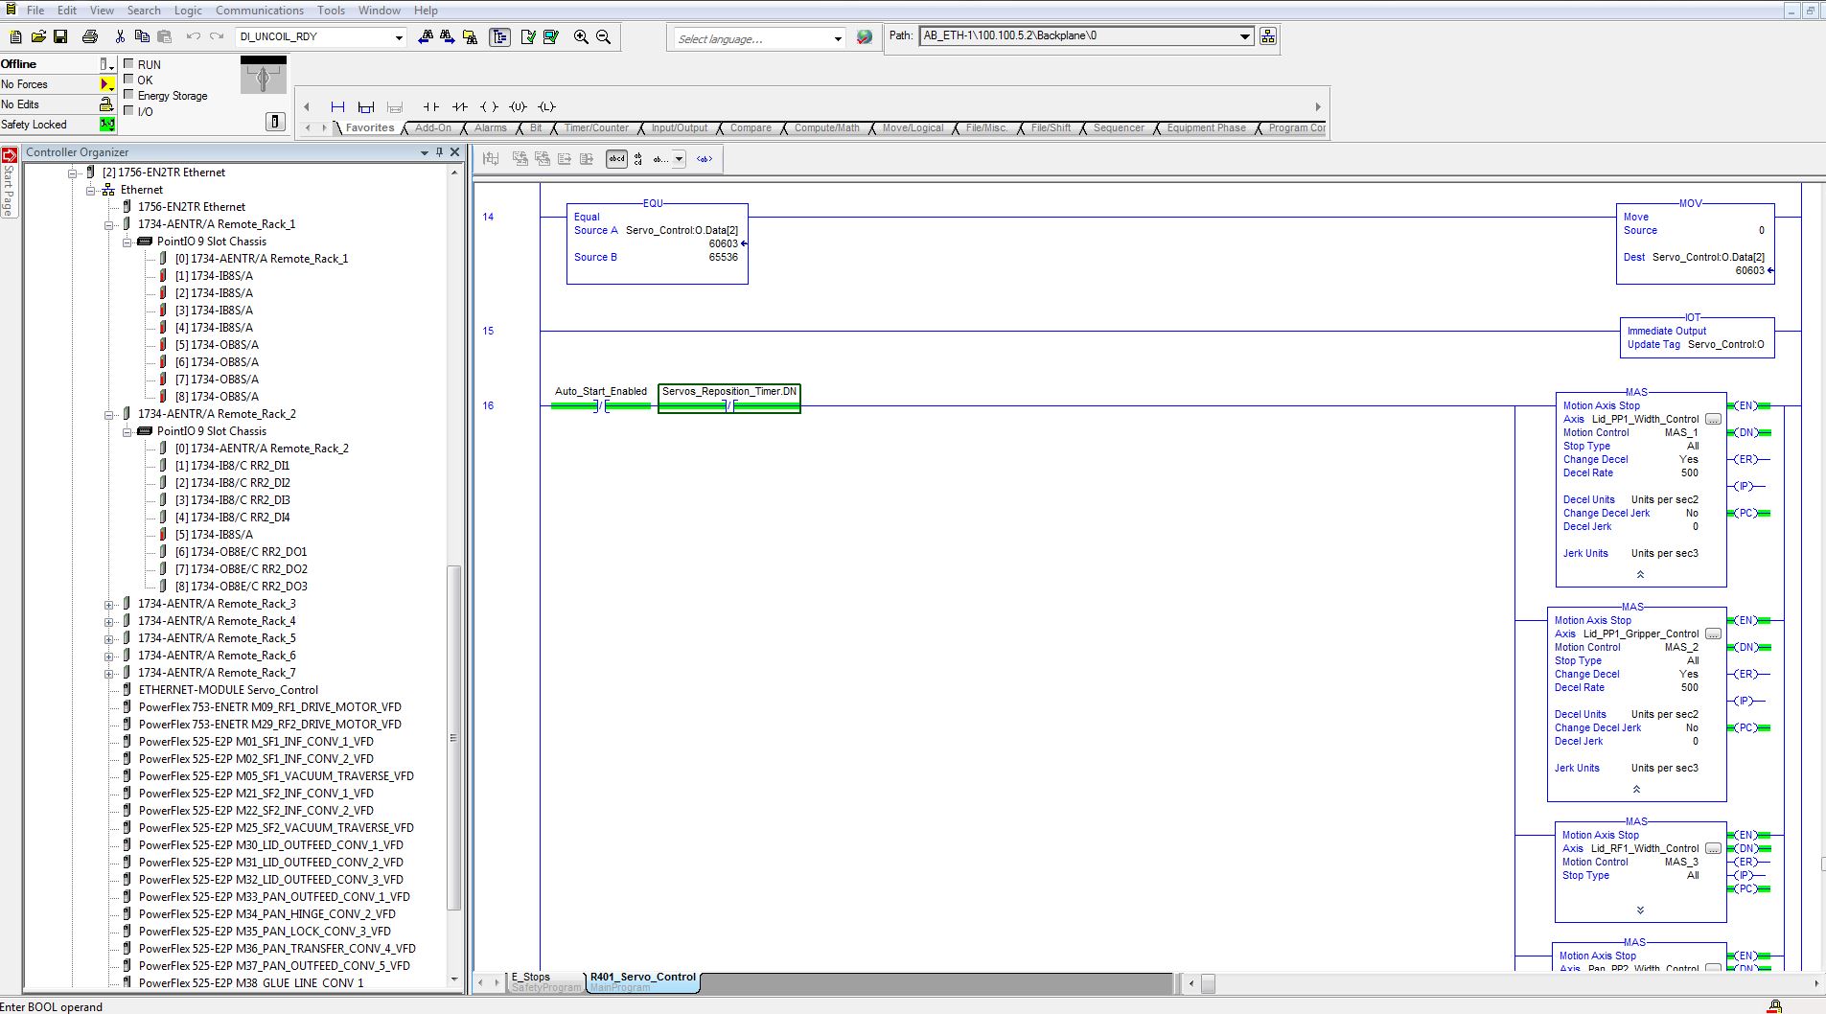Click the RSWho network browse icon
The image size is (1826, 1014).
1268,36
